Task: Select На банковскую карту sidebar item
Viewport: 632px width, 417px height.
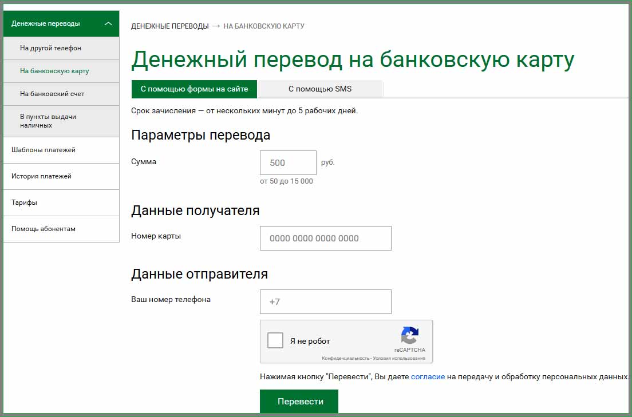Action: [x=61, y=72]
